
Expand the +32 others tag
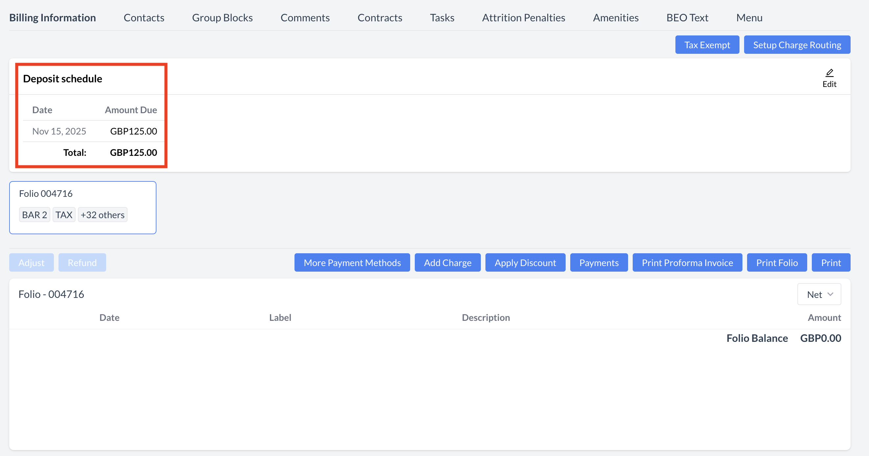pos(102,215)
